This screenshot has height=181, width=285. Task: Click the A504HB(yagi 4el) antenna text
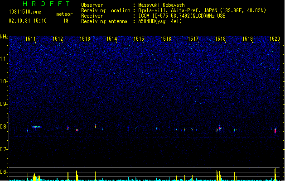(160, 21)
